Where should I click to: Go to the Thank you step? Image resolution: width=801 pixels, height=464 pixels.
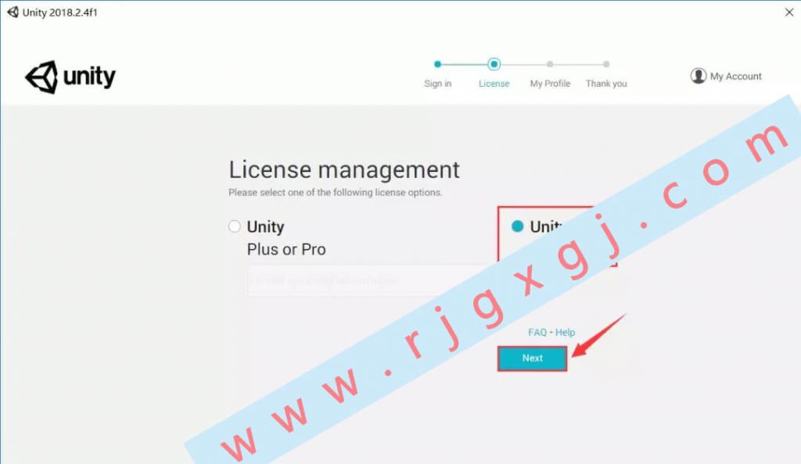pyautogui.click(x=606, y=84)
